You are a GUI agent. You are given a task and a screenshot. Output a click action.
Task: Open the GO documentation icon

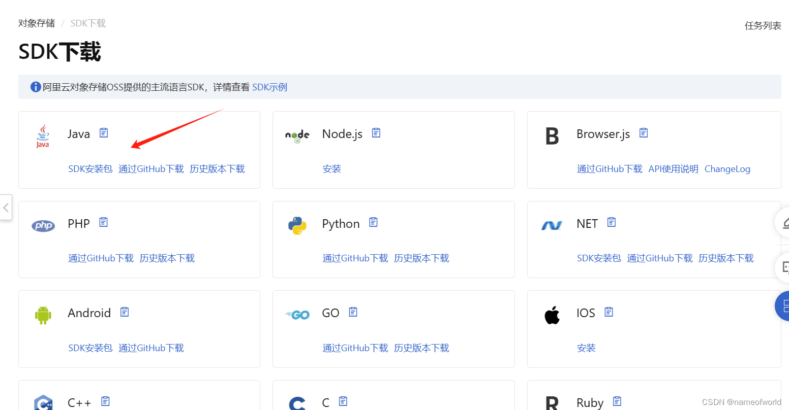(x=353, y=312)
